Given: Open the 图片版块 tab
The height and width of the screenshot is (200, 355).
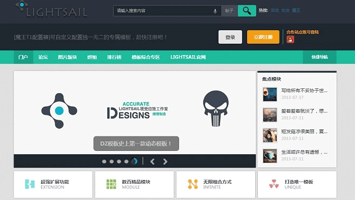Looking at the screenshot, I should (67, 57).
